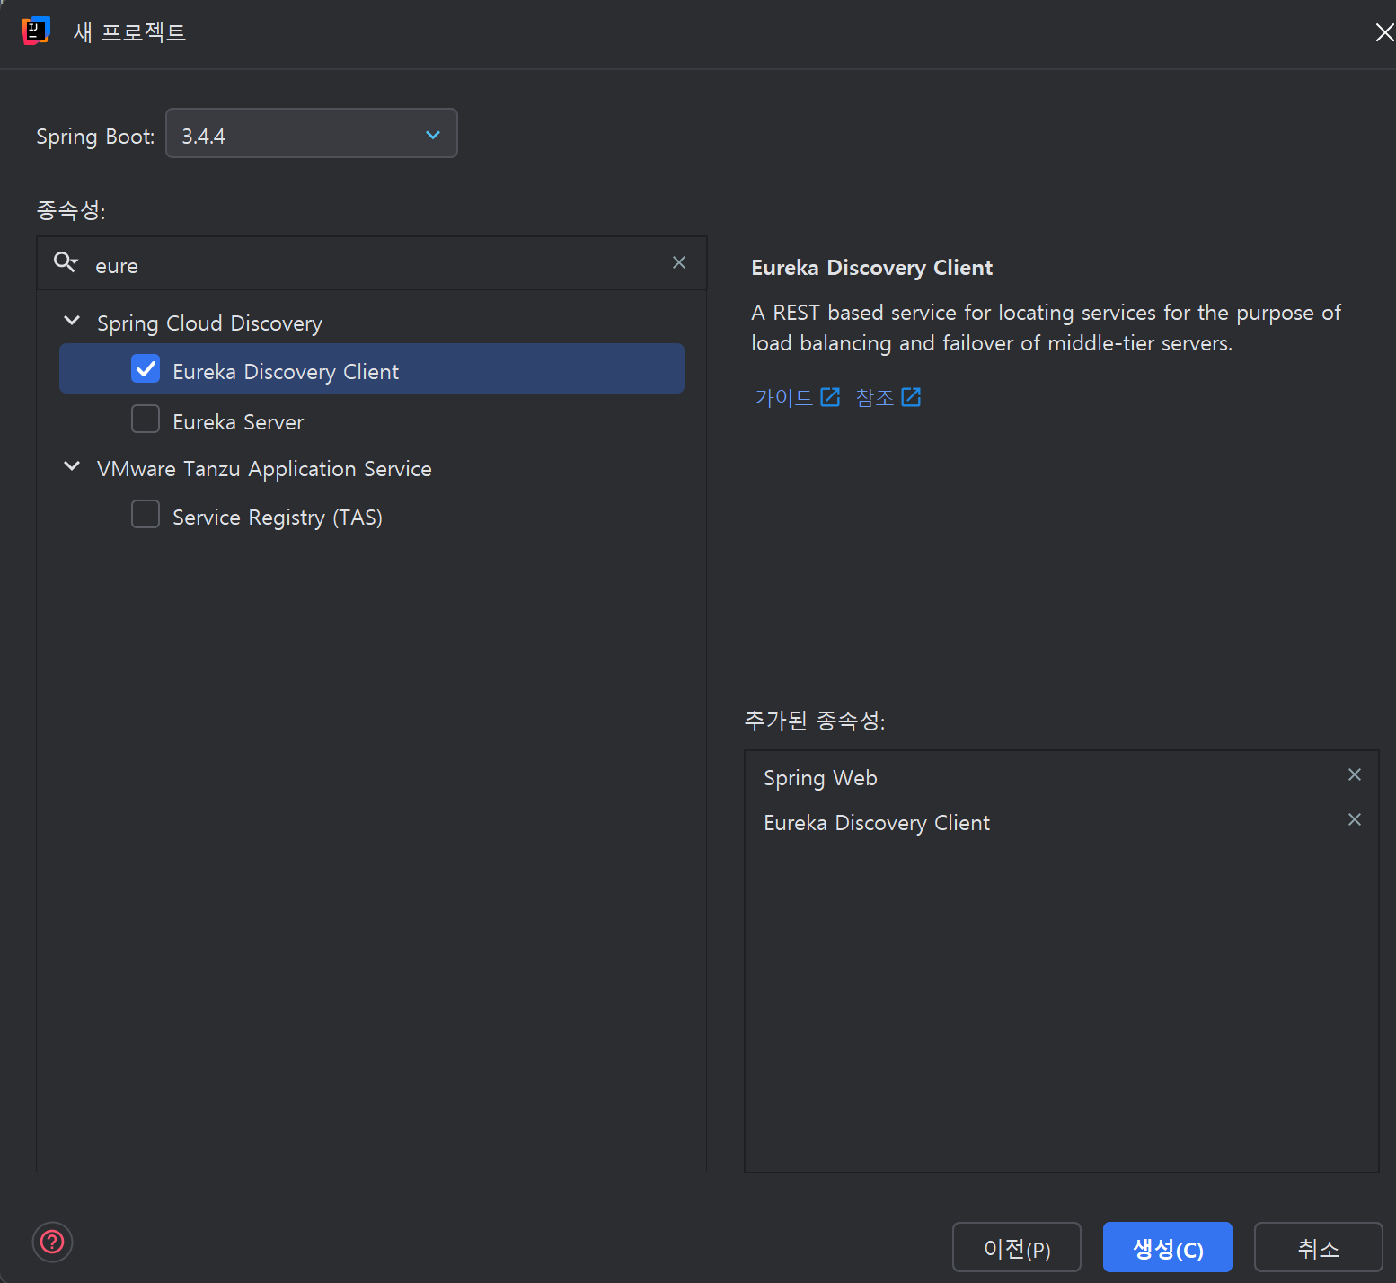The image size is (1396, 1283).
Task: Open the 참조 reference link
Action: coord(875,397)
